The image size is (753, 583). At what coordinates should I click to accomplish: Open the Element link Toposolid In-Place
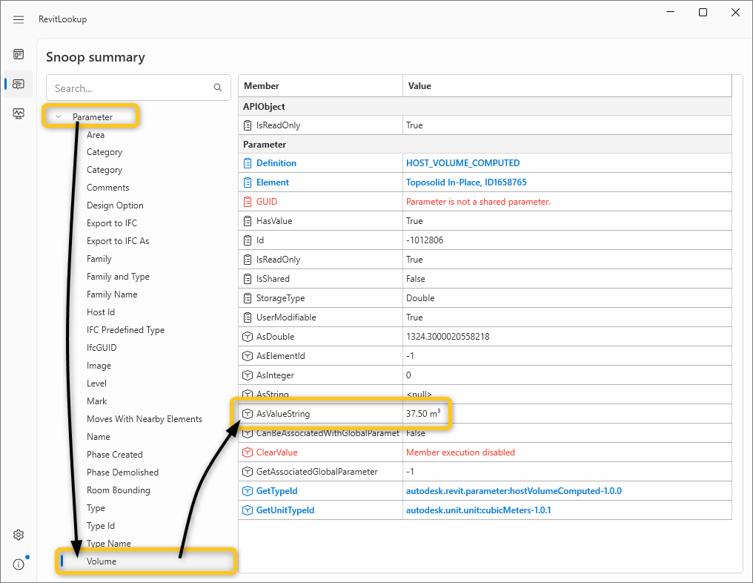[463, 182]
